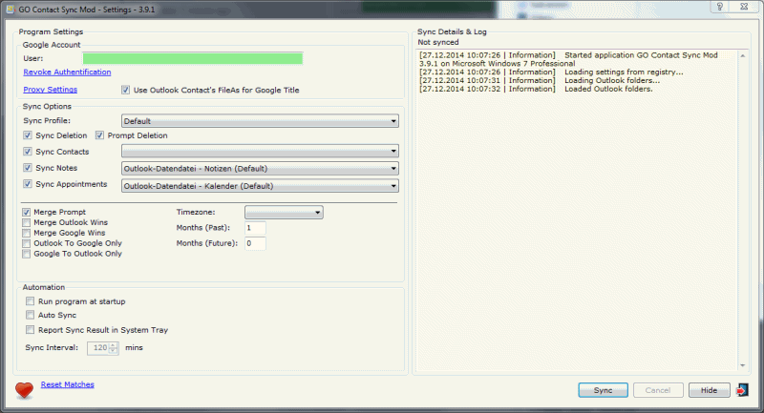This screenshot has width=764, height=413.
Task: Click the Cancel button
Action: point(658,390)
